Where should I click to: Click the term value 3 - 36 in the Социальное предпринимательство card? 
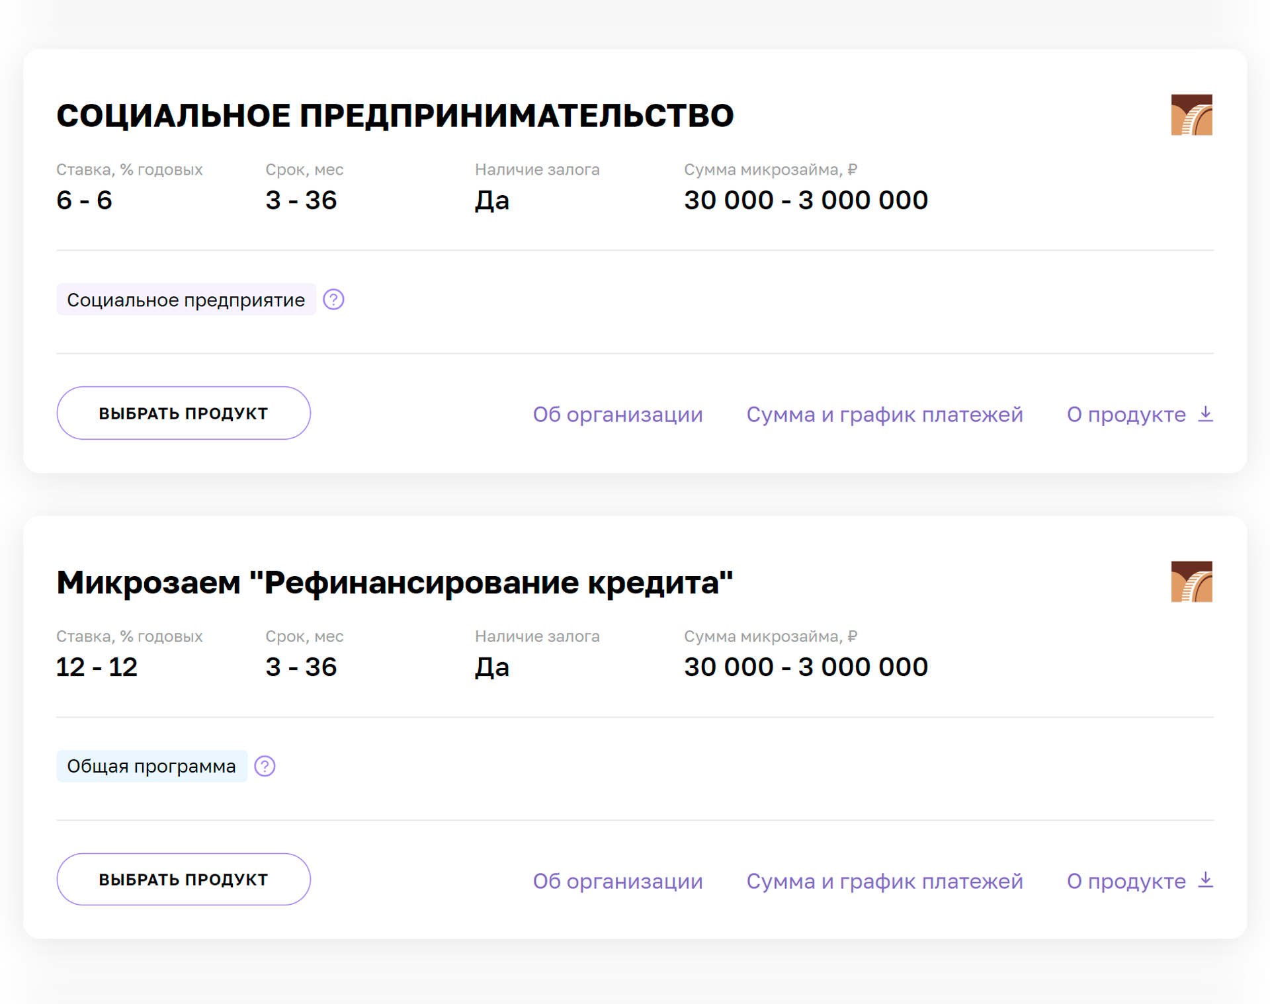[x=301, y=200]
